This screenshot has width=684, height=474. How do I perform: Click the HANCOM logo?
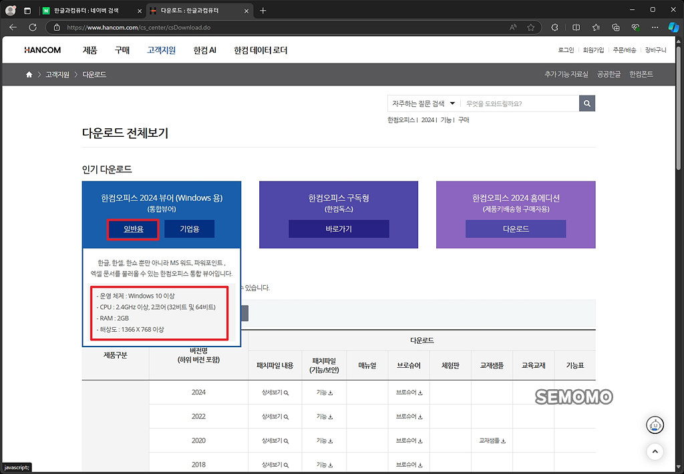point(42,50)
